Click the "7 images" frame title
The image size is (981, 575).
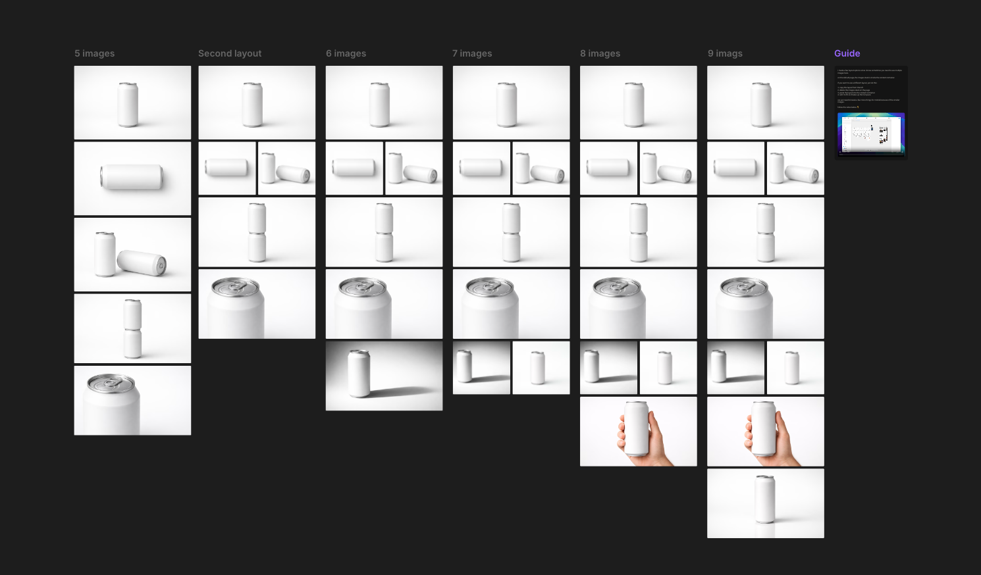point(472,53)
